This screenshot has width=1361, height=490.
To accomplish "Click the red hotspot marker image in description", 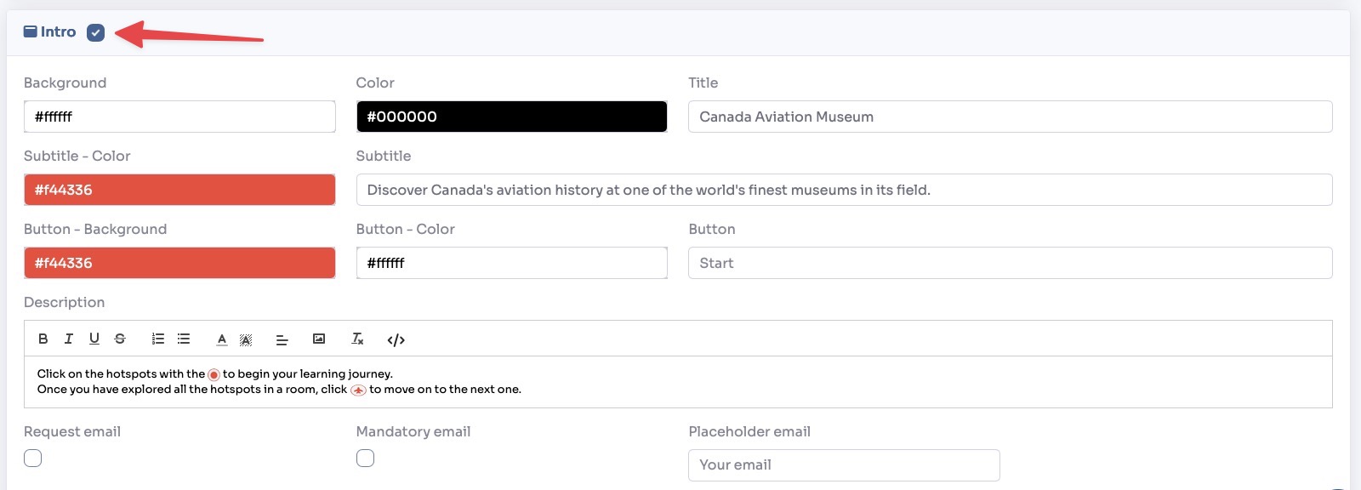I will (x=214, y=374).
